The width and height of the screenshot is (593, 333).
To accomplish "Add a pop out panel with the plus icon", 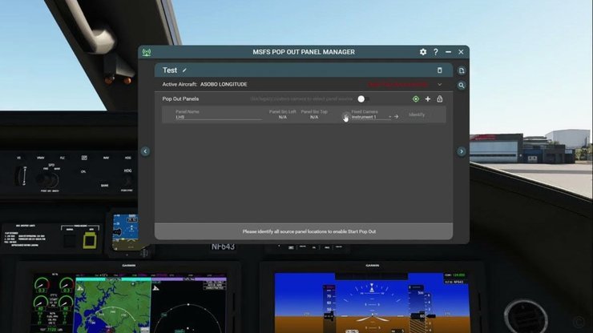I will (x=428, y=99).
